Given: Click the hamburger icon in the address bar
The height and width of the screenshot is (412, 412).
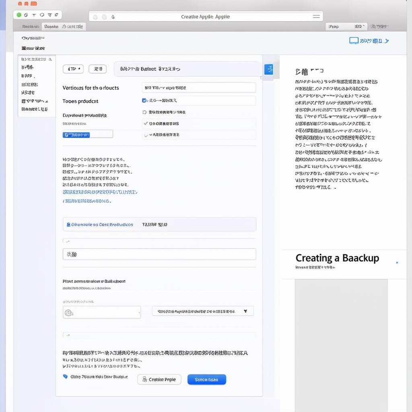Looking at the screenshot, I should click(317, 16).
